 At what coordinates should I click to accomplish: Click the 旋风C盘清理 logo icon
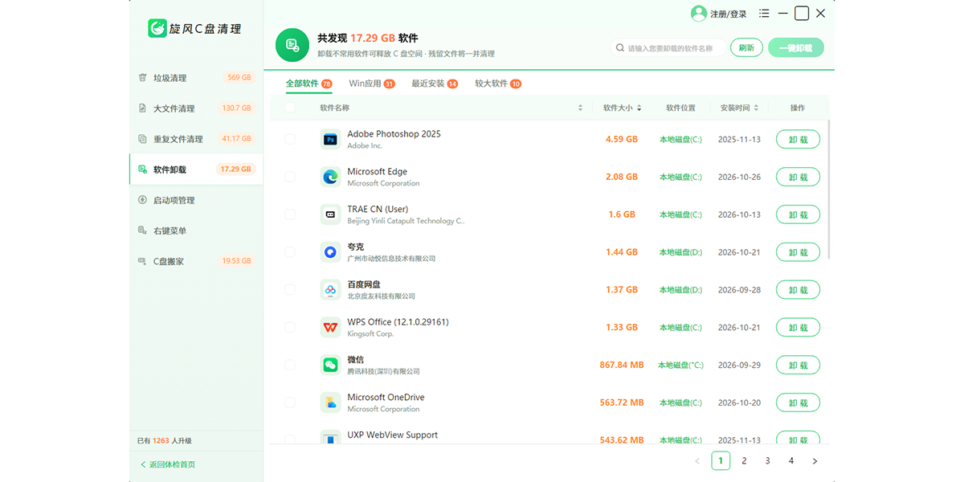coord(157,29)
